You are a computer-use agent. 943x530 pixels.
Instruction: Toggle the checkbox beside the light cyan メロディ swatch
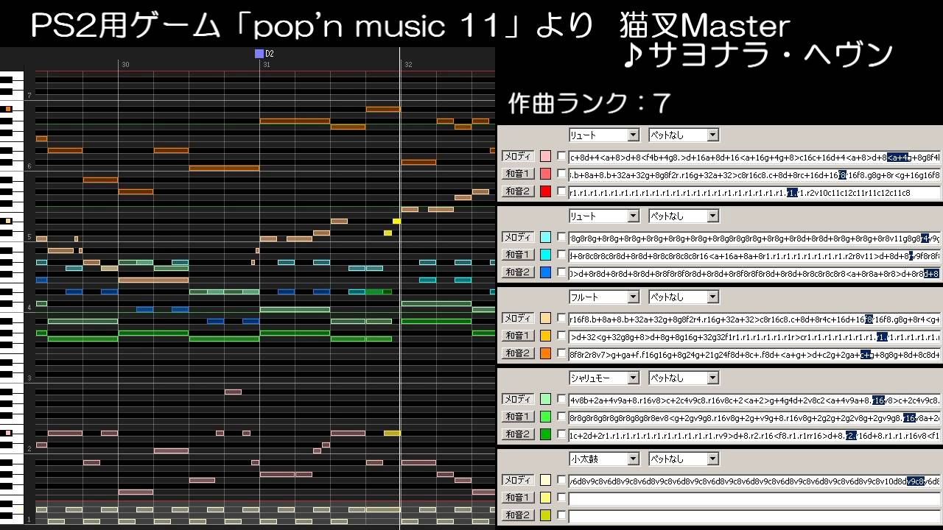click(561, 237)
